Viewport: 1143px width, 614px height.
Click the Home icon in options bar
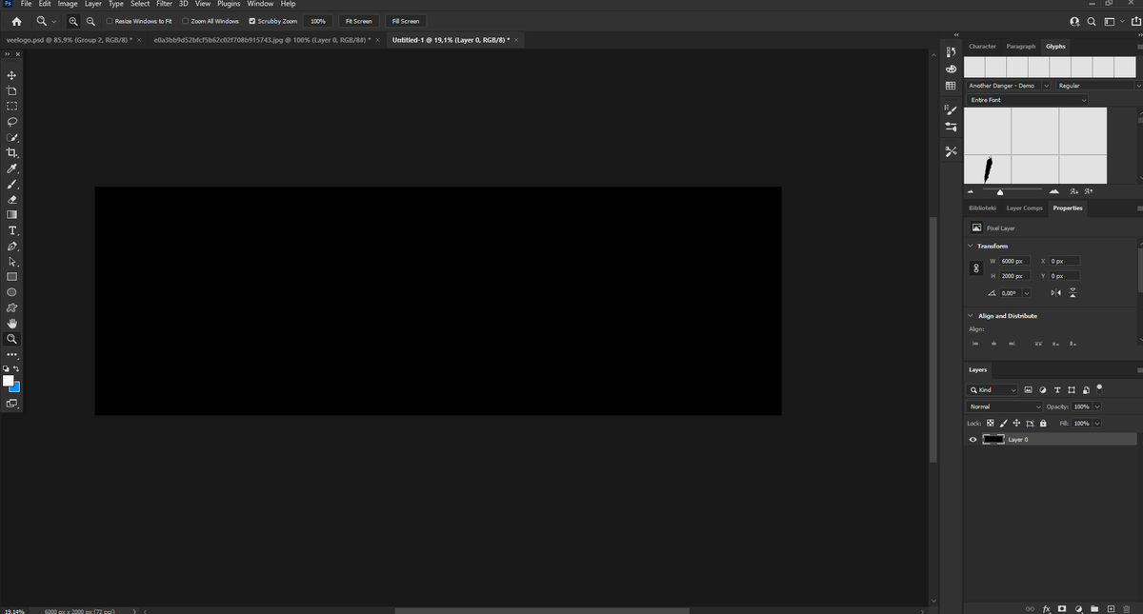click(x=16, y=21)
